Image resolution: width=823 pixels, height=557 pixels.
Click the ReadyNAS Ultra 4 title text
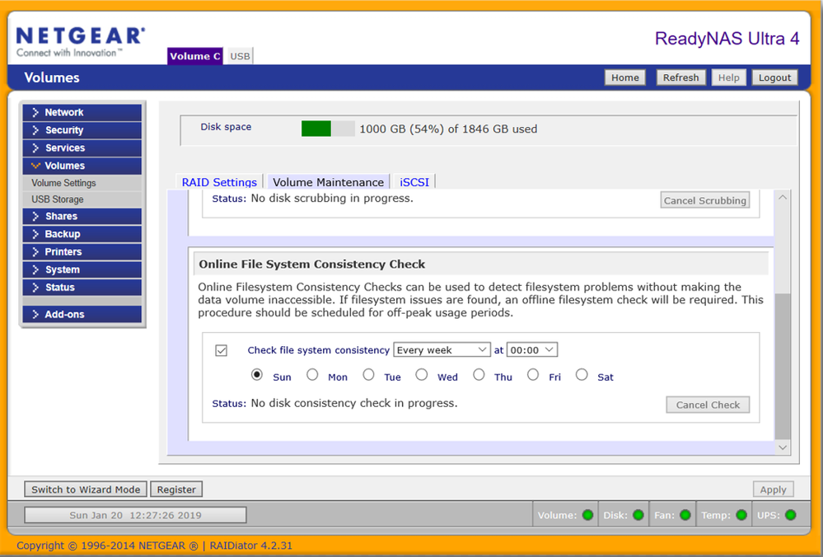tap(727, 39)
